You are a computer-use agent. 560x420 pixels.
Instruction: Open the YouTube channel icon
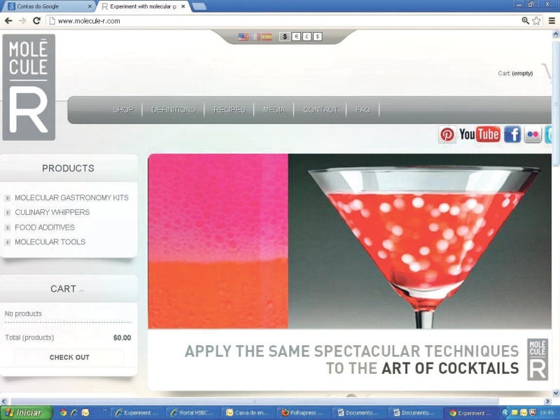[479, 134]
